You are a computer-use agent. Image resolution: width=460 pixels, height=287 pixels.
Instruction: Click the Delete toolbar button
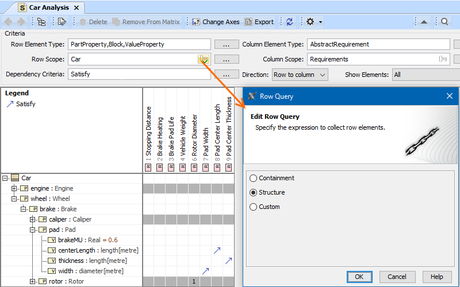click(x=94, y=22)
